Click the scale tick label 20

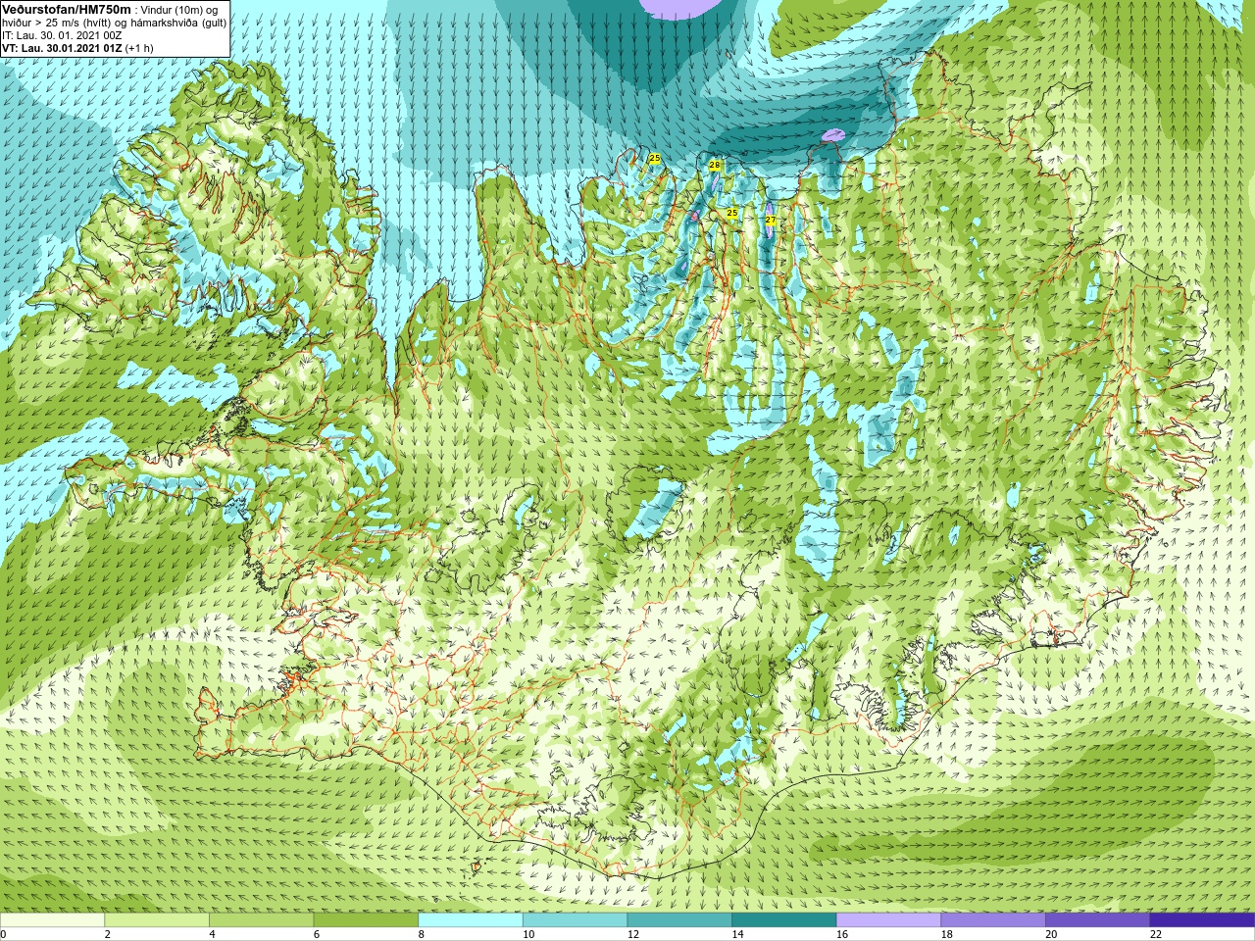[1051, 934]
